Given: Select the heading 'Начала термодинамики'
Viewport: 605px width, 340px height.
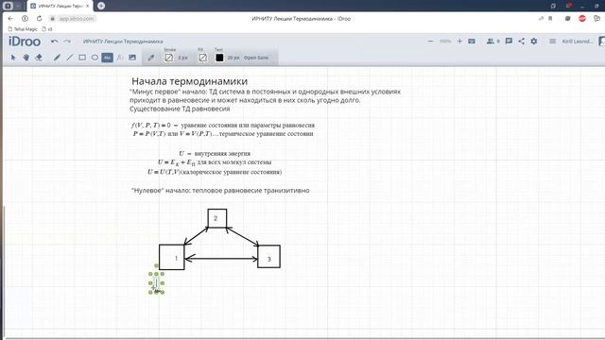Looking at the screenshot, I should click(189, 81).
